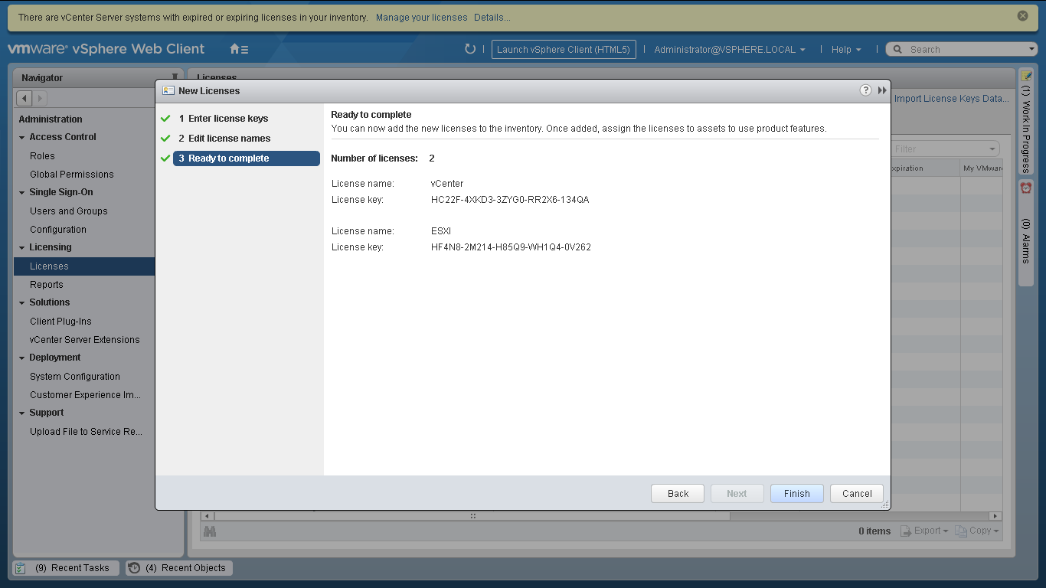Viewport: 1046px width, 588px height.
Task: Click the navigator back arrow
Action: pos(25,98)
